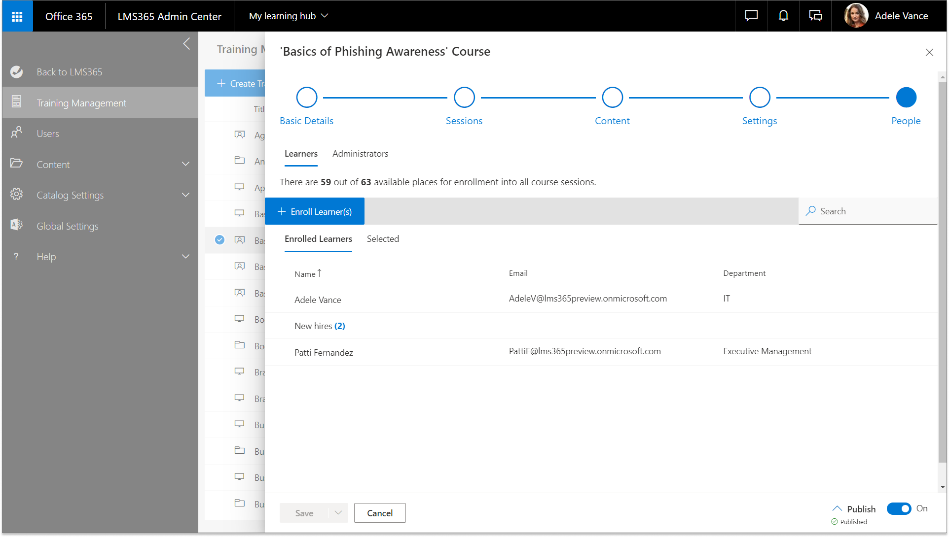Image resolution: width=949 pixels, height=537 pixels.
Task: Click the notifications bell icon
Action: pos(783,16)
